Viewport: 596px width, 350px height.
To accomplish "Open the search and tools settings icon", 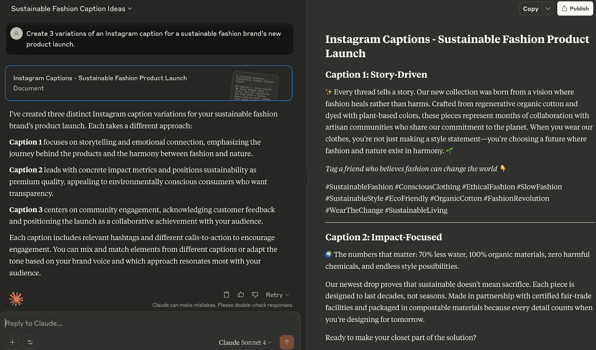I will 30,342.
